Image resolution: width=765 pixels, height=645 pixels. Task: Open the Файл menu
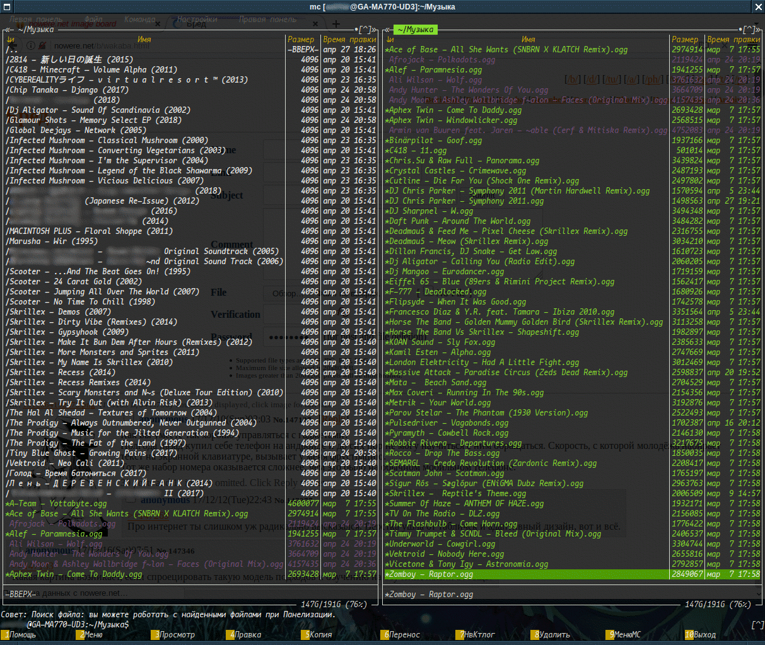tap(93, 20)
